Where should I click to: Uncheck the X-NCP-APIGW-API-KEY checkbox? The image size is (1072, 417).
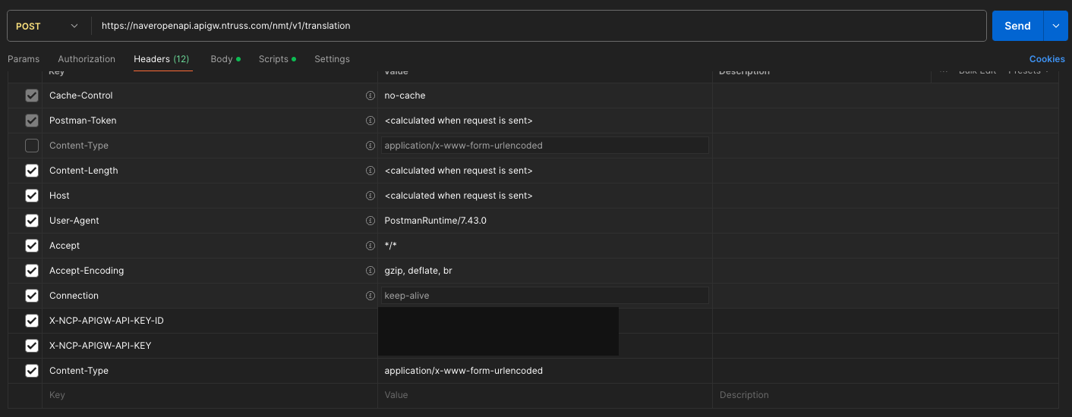pyautogui.click(x=32, y=346)
